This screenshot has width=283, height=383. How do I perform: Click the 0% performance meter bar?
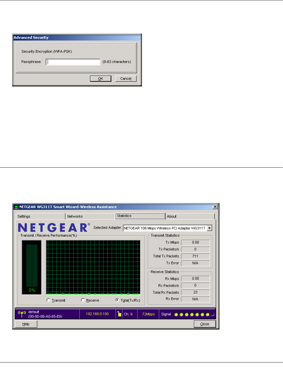pyautogui.click(x=32, y=267)
